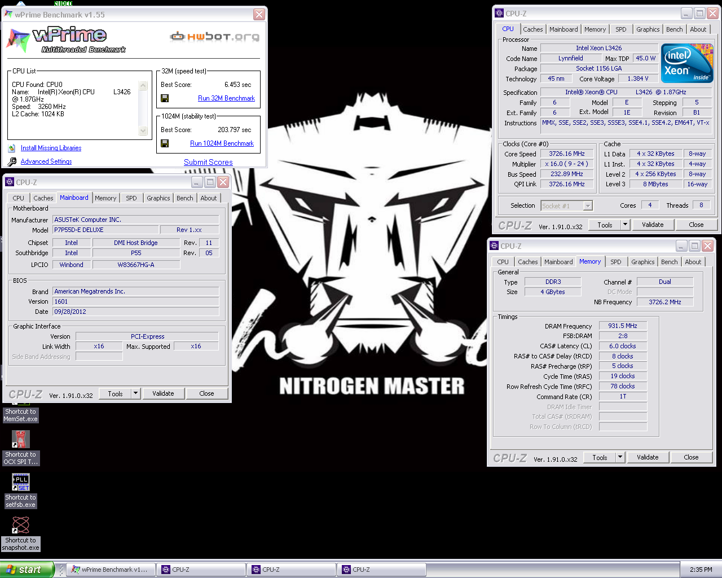
Task: Click the Core Speed 3726.16 MHz field
Action: (567, 154)
